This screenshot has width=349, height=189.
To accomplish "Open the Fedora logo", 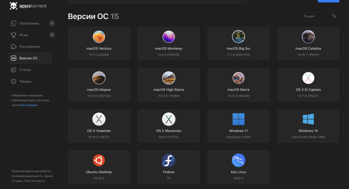I will pyautogui.click(x=168, y=160).
